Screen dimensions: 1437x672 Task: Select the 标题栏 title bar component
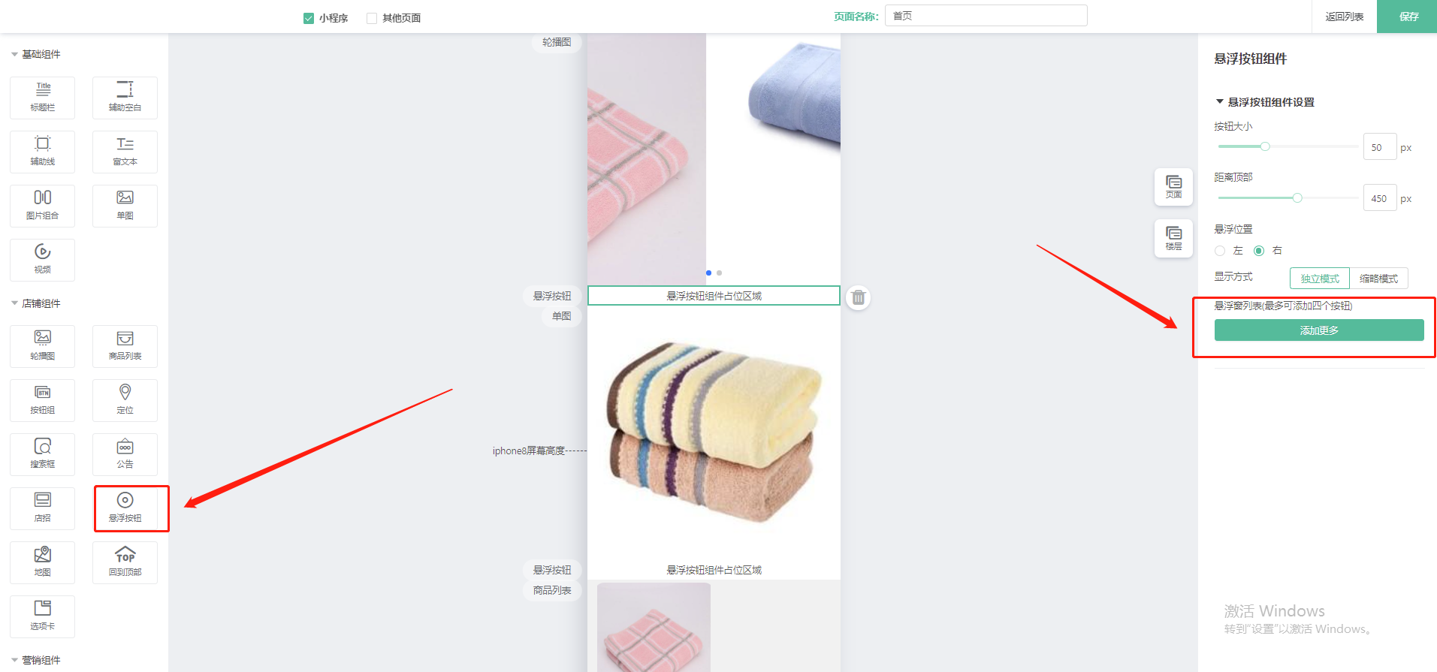(x=43, y=98)
